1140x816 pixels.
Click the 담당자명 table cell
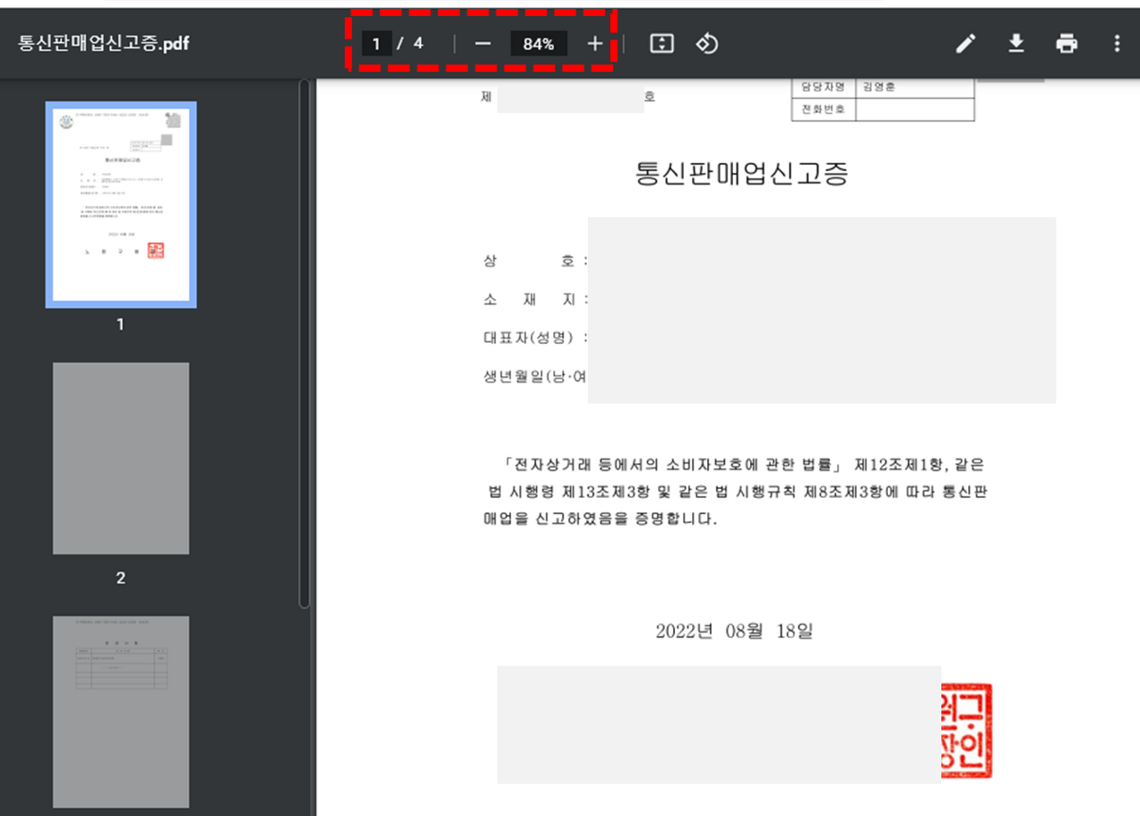823,87
